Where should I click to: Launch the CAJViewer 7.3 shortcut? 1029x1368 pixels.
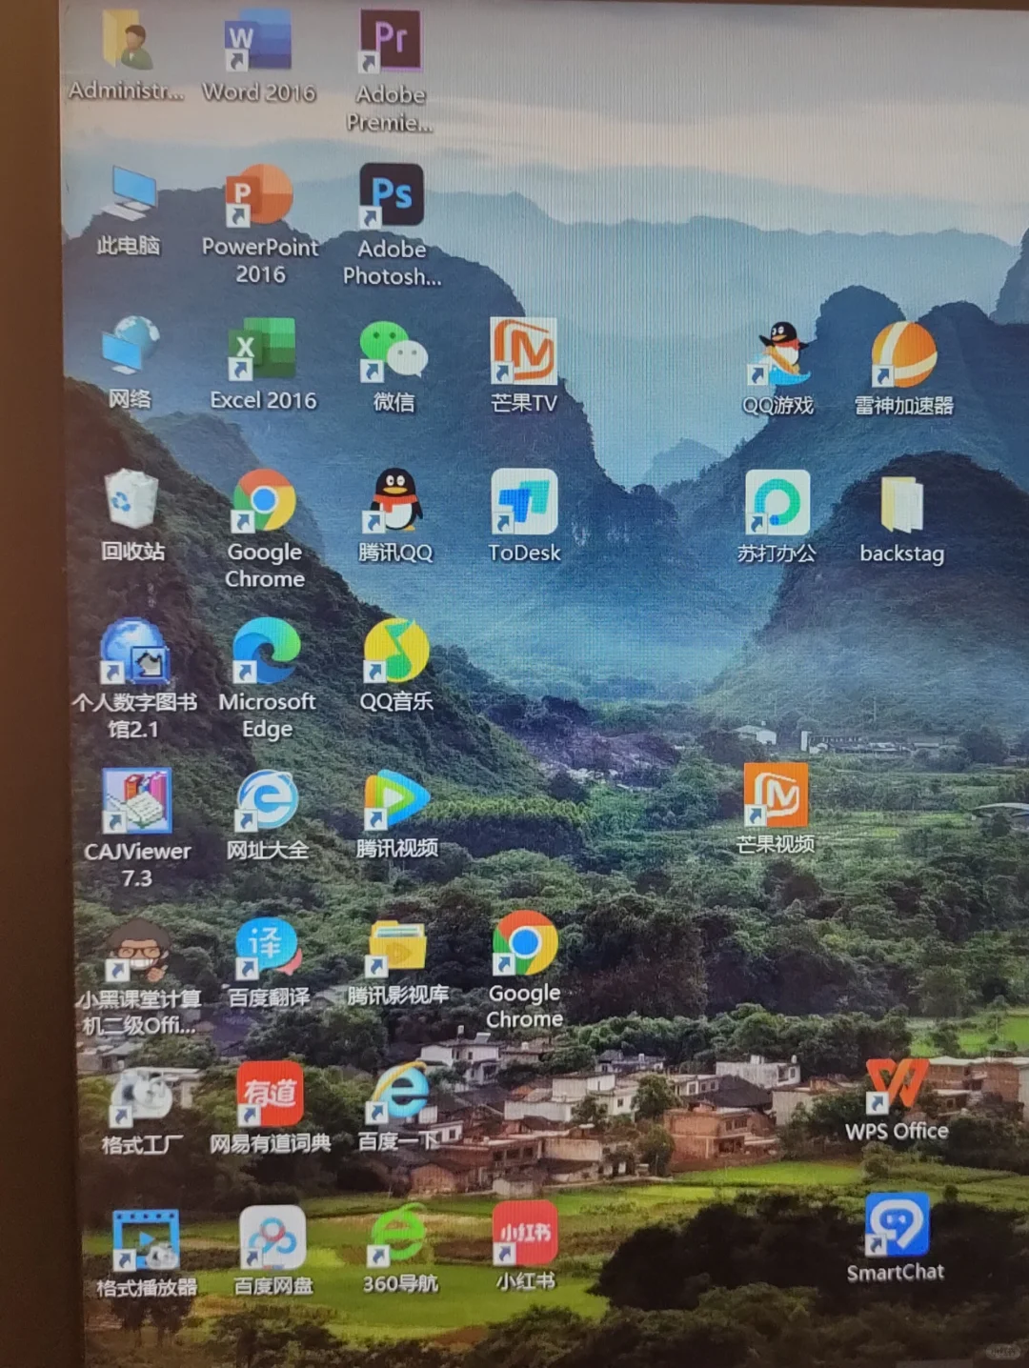[137, 801]
